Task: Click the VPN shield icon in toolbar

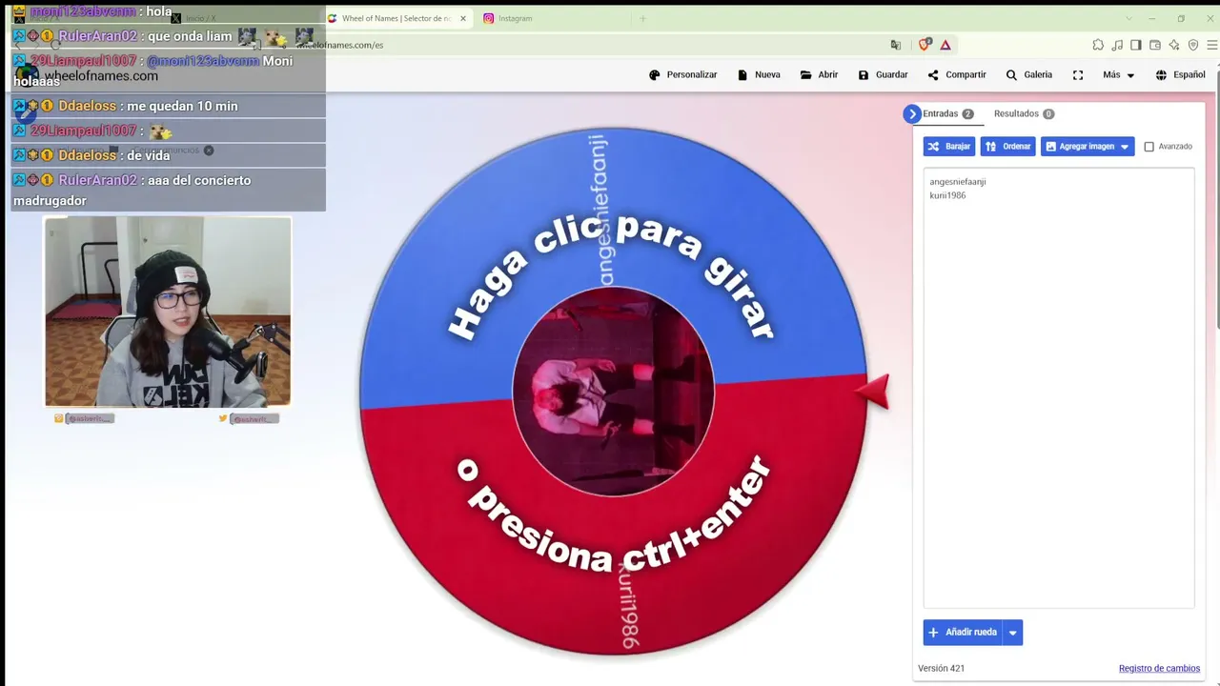Action: [x=1193, y=45]
